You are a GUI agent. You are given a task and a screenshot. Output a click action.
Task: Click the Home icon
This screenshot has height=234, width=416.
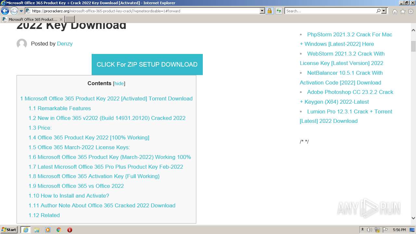395,11
